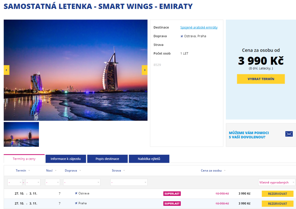Viewport: 296px width, 209px height.
Task: Click the airplane icon beside Ostrava, Praha
Action: coord(182,36)
